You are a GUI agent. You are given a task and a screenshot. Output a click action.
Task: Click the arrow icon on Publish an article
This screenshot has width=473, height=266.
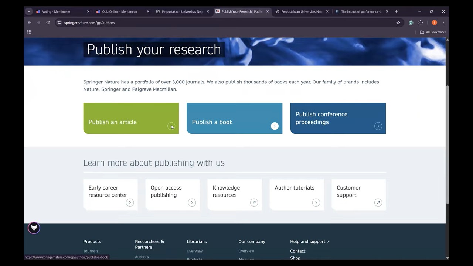[x=171, y=126]
